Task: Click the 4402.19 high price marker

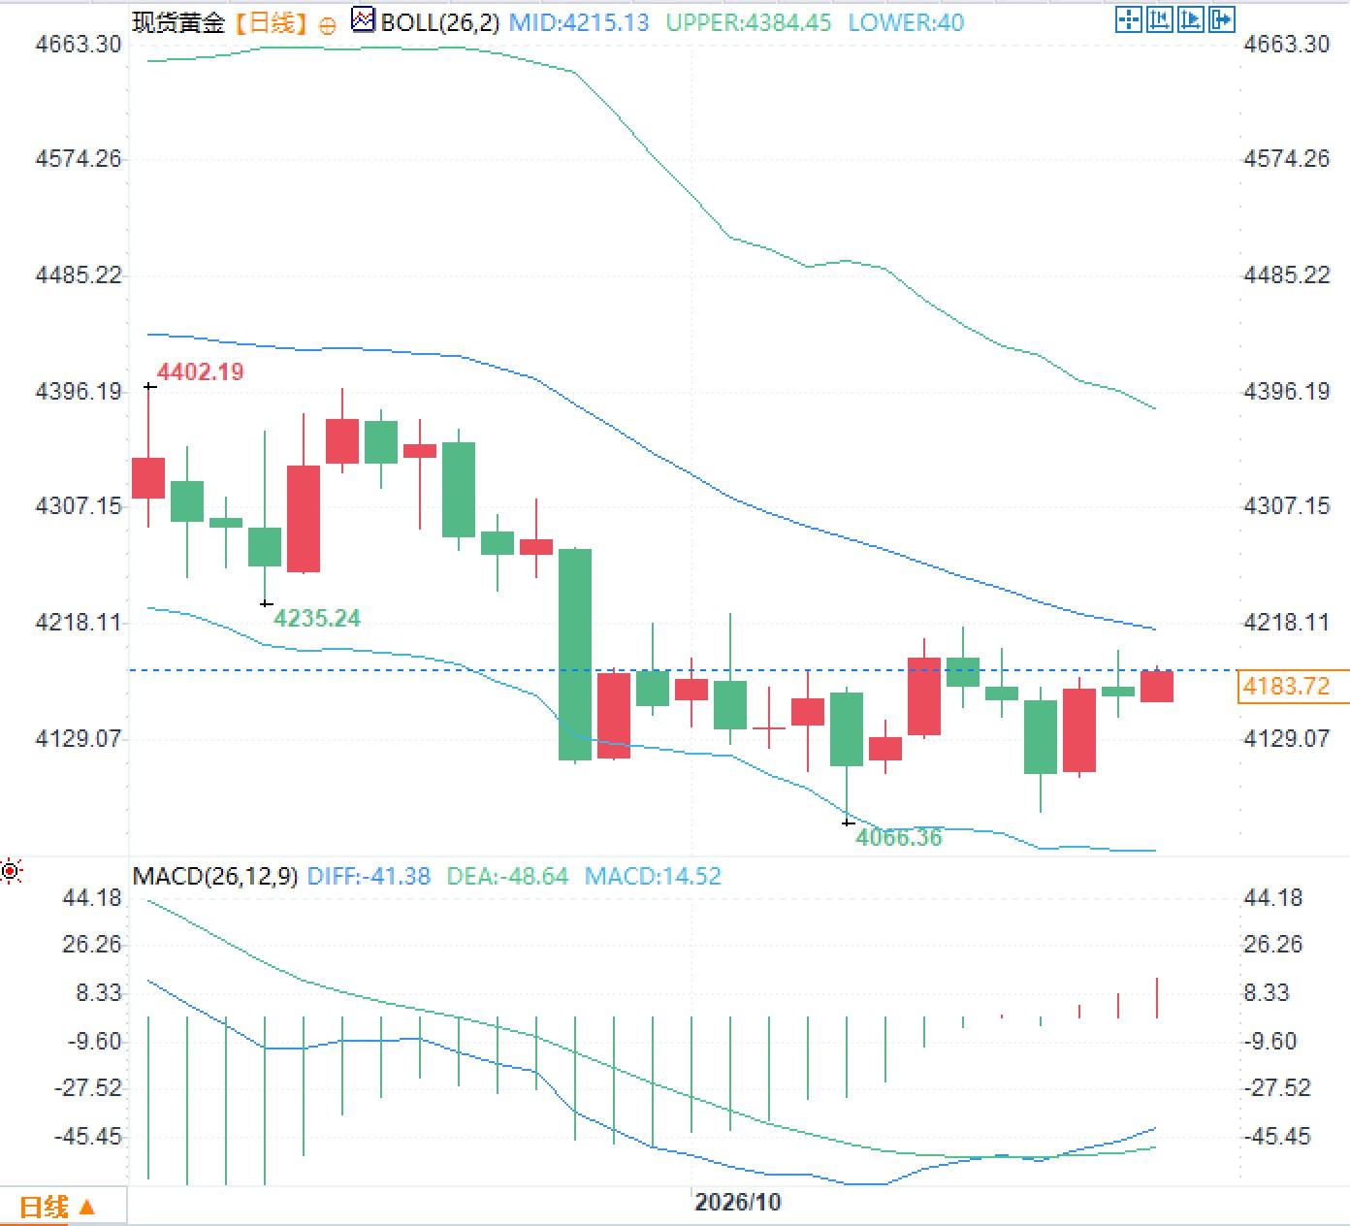Action: point(201,371)
